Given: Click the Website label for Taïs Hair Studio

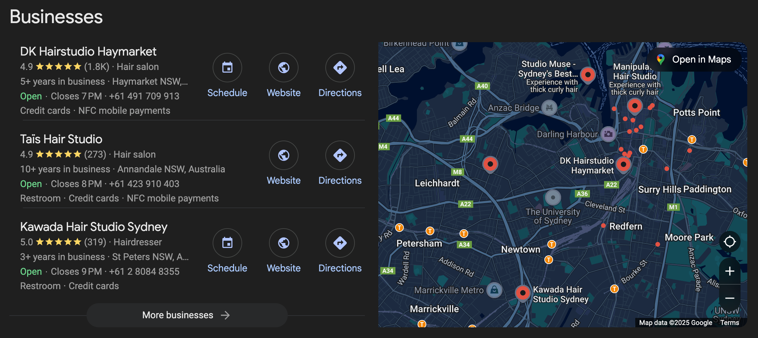Looking at the screenshot, I should pos(284,180).
